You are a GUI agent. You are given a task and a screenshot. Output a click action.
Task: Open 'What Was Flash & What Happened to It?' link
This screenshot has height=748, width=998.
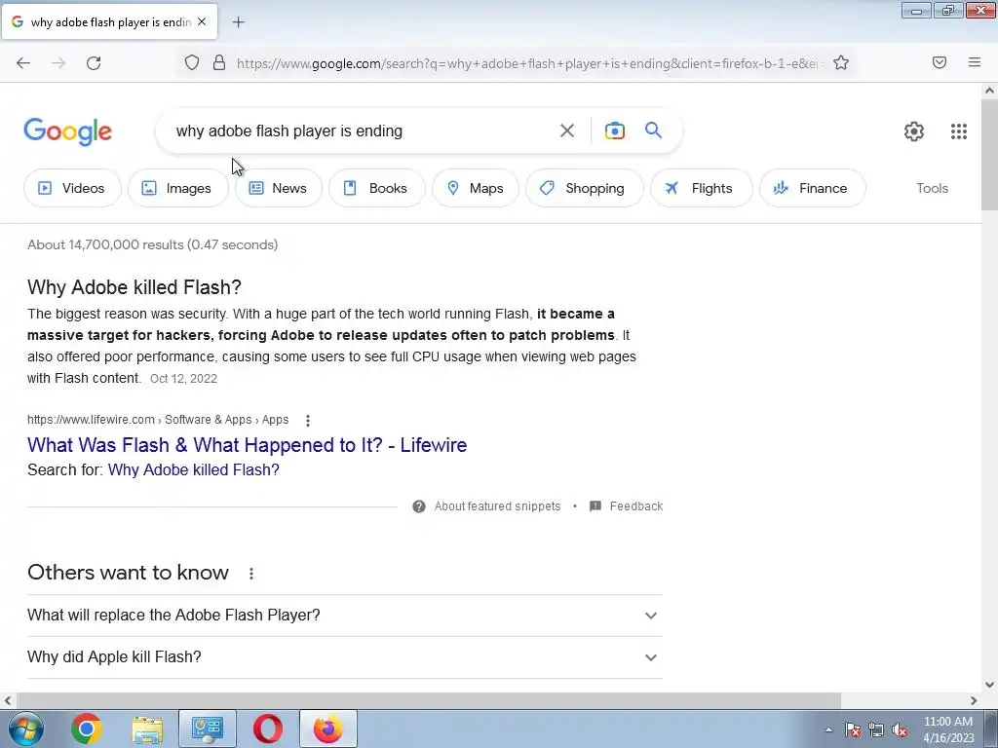(x=247, y=444)
